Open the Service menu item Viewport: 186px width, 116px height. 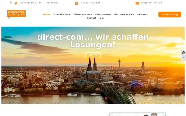tap(141, 14)
